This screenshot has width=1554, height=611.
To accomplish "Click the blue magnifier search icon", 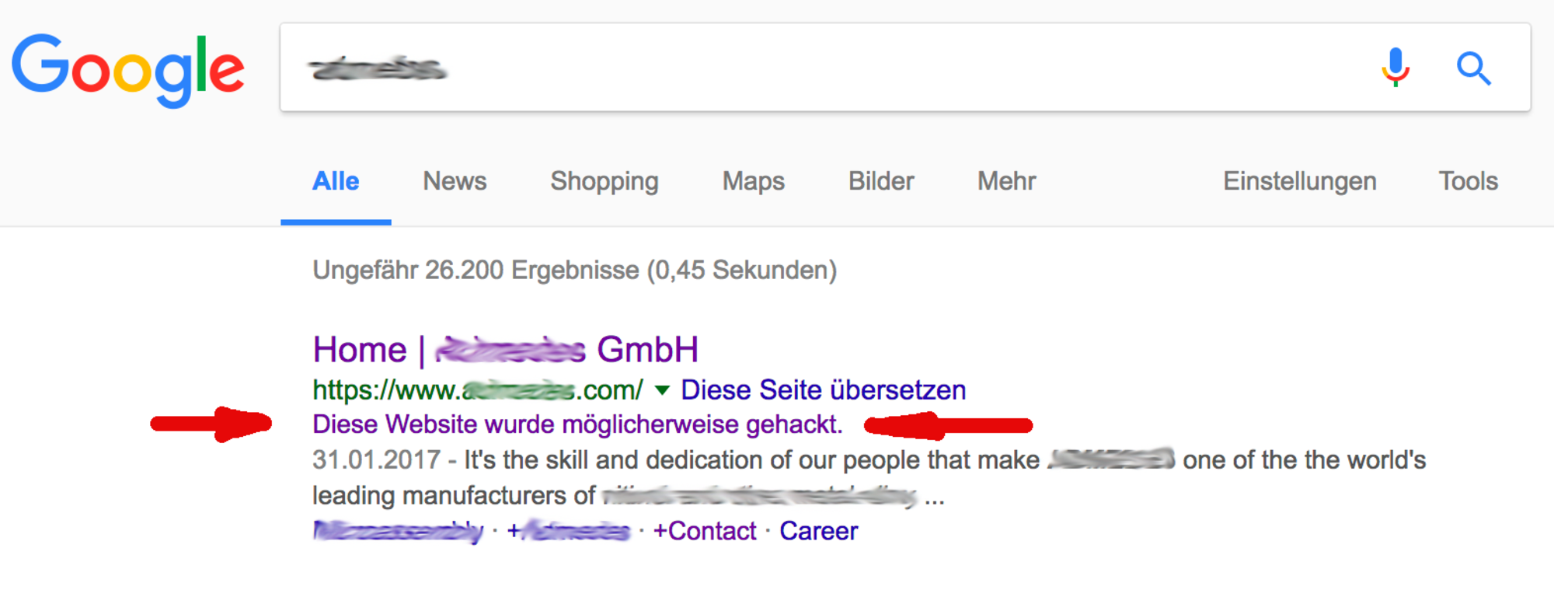I will coord(1473,68).
